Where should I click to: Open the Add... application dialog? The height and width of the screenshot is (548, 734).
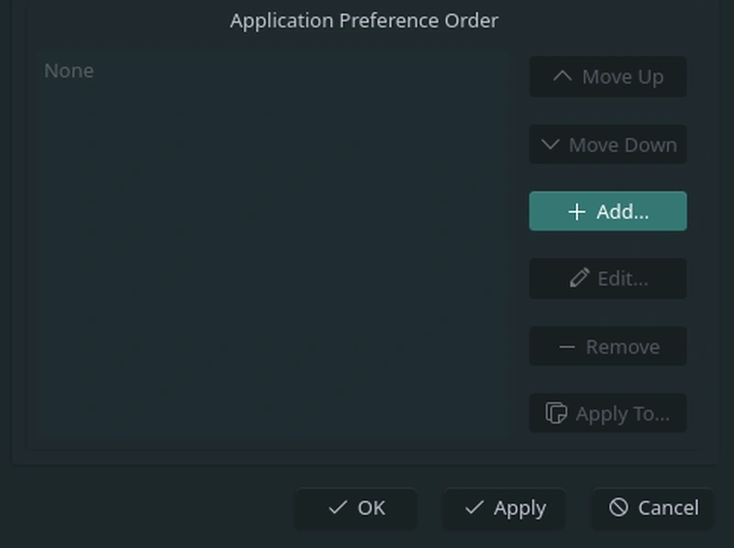tap(607, 212)
